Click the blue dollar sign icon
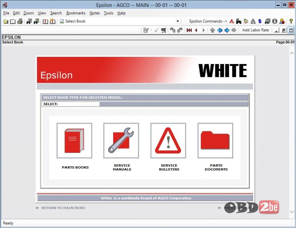The height and width of the screenshot is (228, 296). (260, 21)
